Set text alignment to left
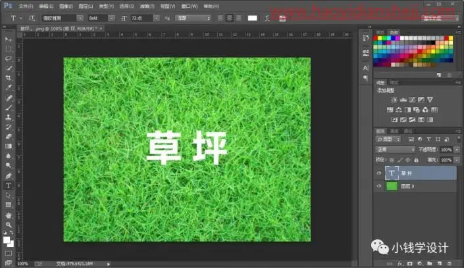Image resolution: width=464 pixels, height=268 pixels. [x=220, y=18]
